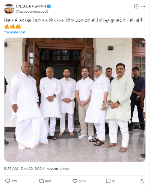This screenshot has width=151, height=188.
Task: Click the 8.4K likes count
Action: coord(82,181)
